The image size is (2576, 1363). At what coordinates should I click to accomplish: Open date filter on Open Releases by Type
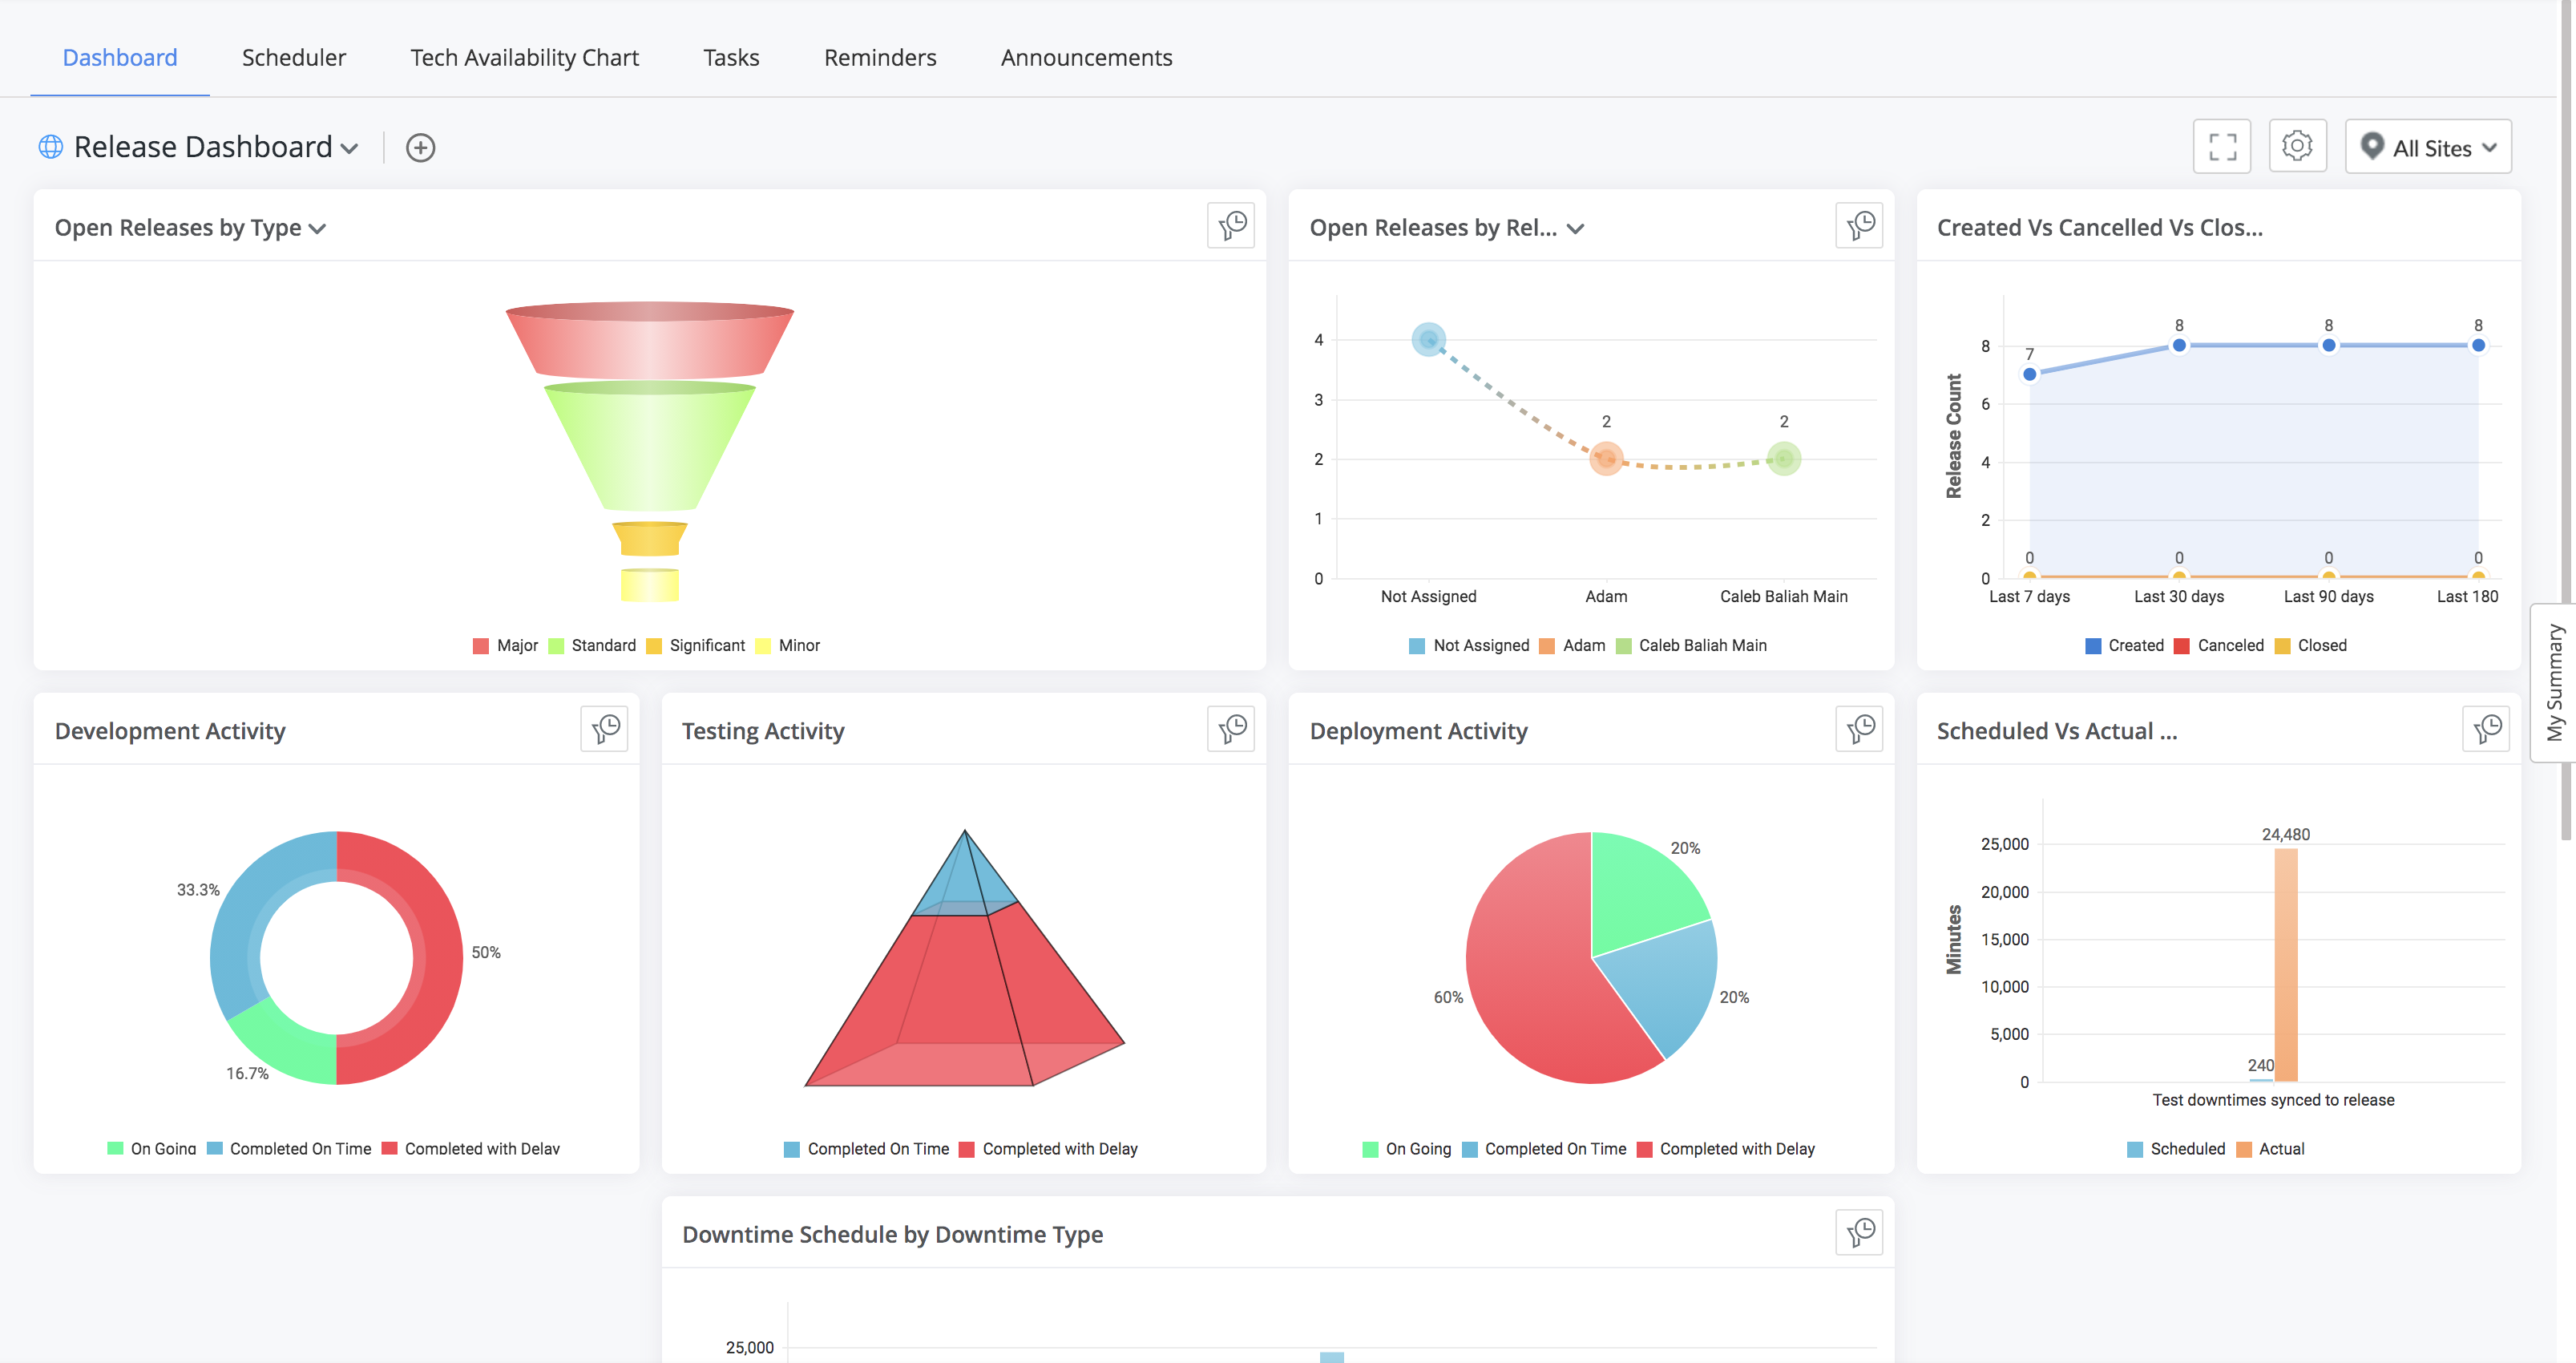pos(1231,226)
